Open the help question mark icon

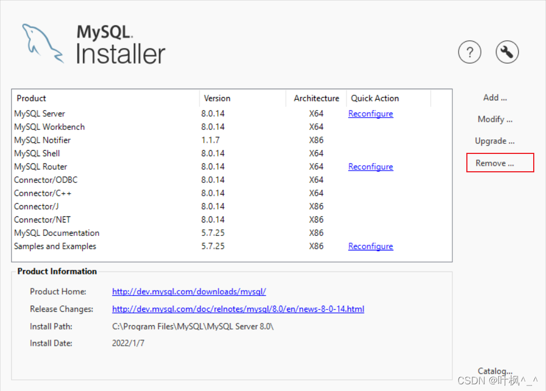click(x=469, y=52)
